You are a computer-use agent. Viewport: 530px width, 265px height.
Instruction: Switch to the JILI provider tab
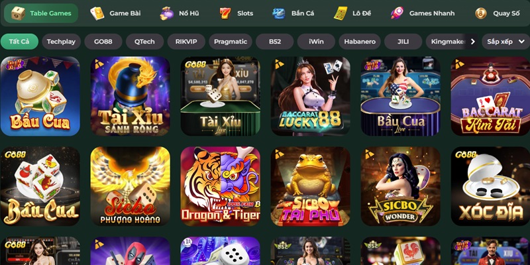coord(403,42)
